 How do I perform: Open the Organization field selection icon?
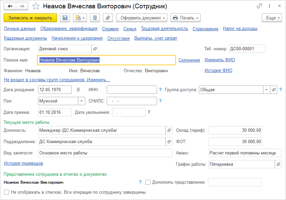point(95,49)
